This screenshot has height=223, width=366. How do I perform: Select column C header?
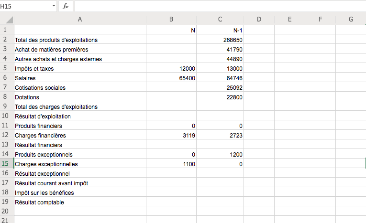220,20
